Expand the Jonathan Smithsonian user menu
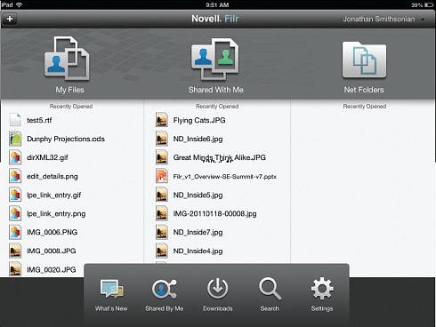Image resolution: width=436 pixels, height=327 pixels. [384, 20]
